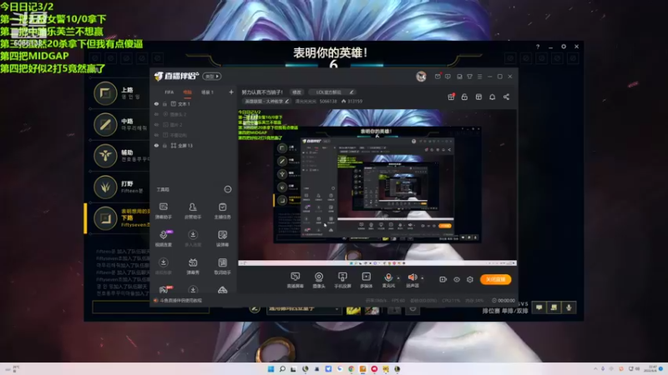Viewport: 668px width, 375px height.
Task: Open Windows Start menu on taskbar
Action: [271, 369]
